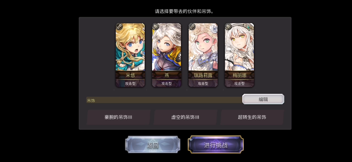This screenshot has height=162, width=352.
Task: Select 梅丽娜 character portrait
Action: (x=239, y=47)
